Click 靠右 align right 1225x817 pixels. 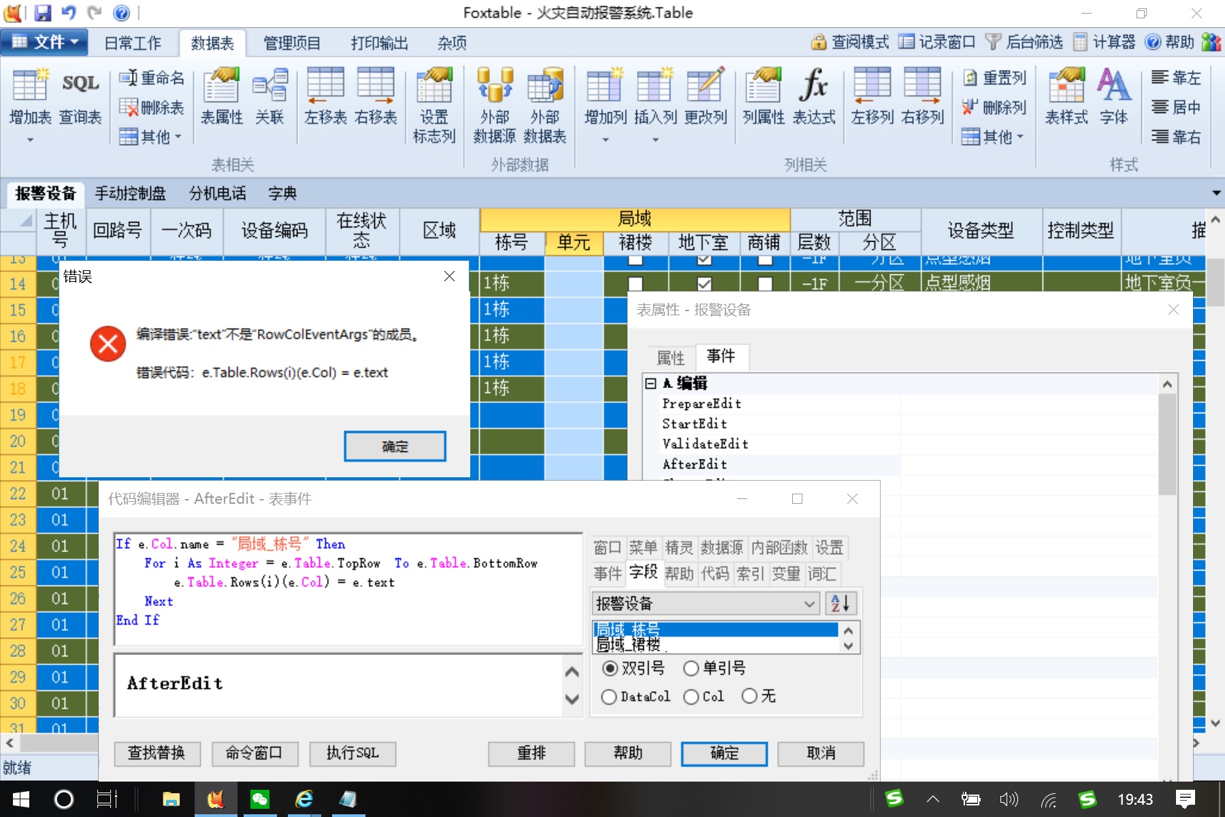point(1176,137)
